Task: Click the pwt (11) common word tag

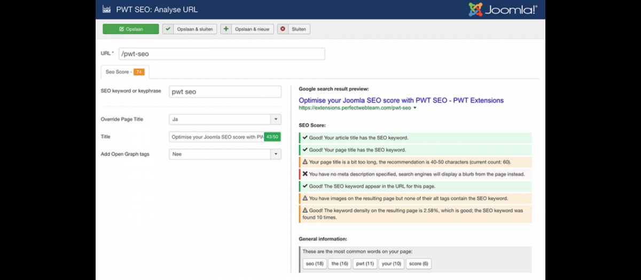Action: tap(365, 264)
